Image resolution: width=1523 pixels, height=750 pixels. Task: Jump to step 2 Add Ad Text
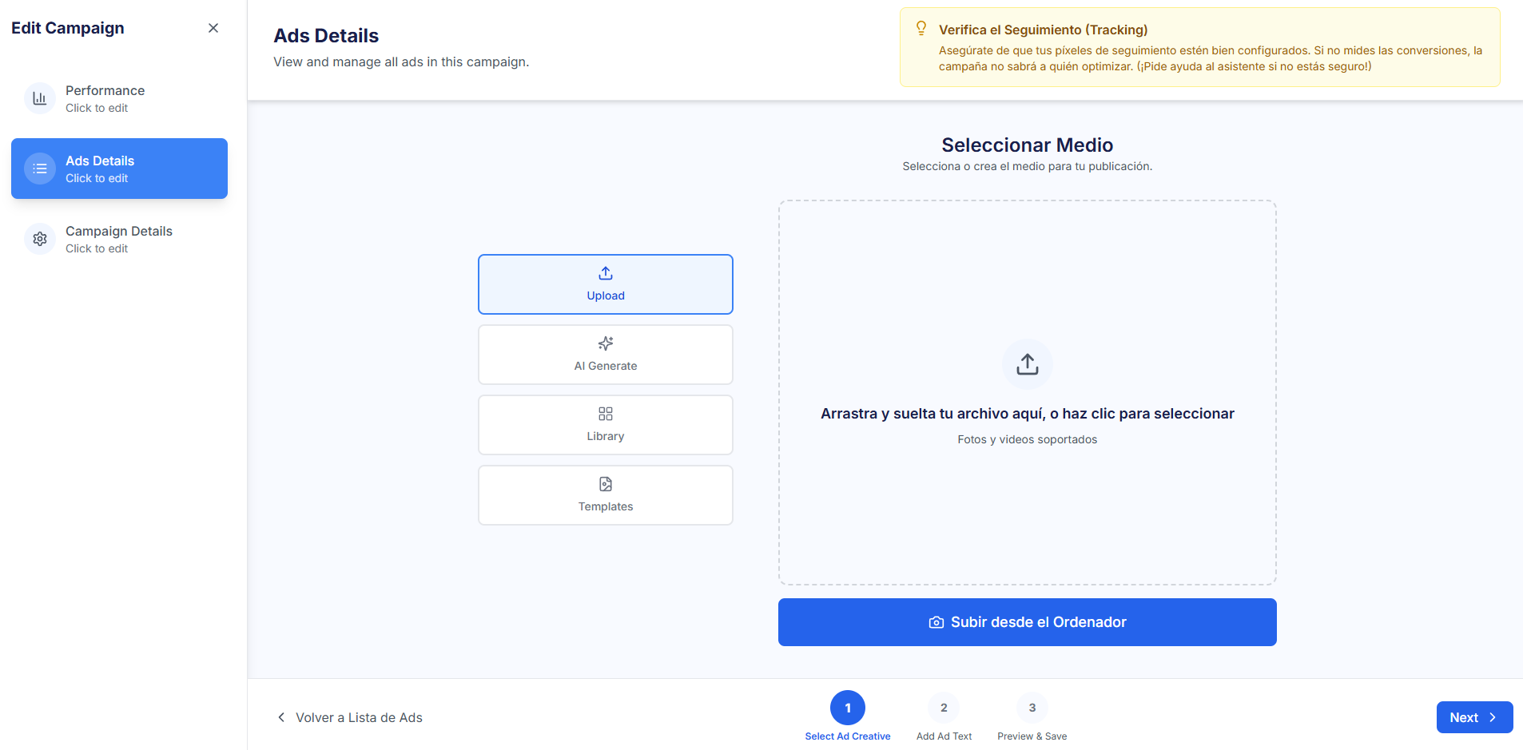pos(944,708)
